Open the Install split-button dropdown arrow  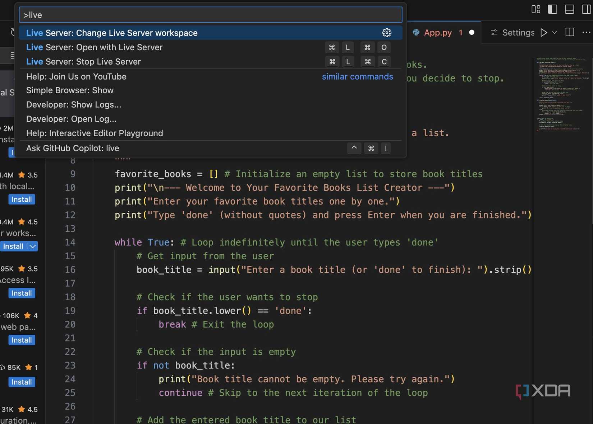coord(32,246)
